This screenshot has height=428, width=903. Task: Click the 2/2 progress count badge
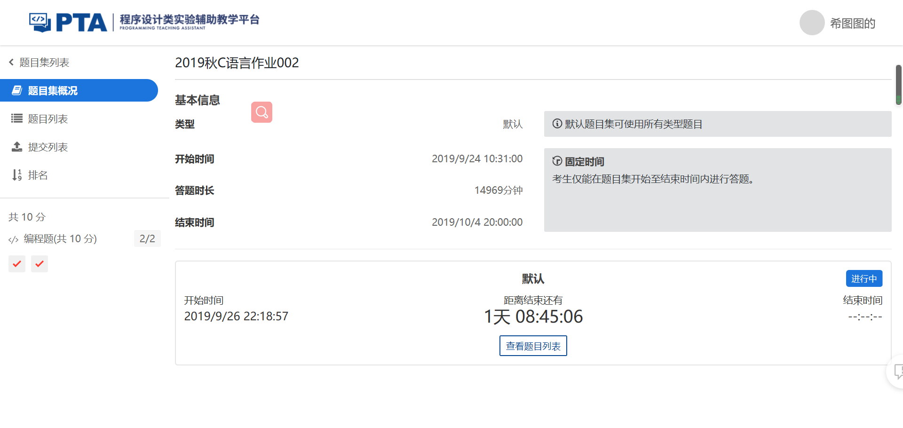pos(147,239)
